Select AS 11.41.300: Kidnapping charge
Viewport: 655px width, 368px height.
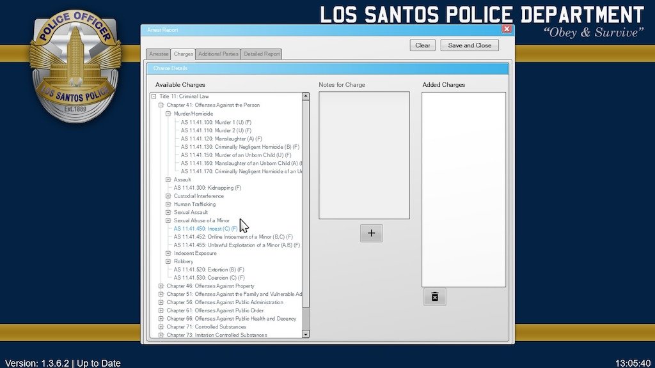point(207,188)
